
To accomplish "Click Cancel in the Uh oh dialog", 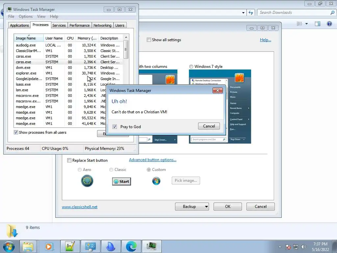I will (209, 126).
